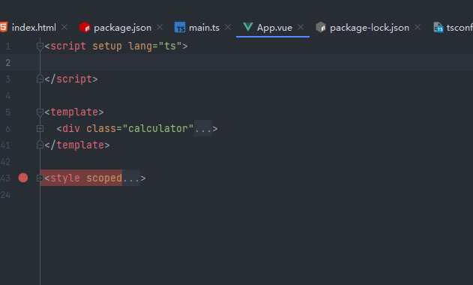The height and width of the screenshot is (285, 473).
Task: Click the closing template tag text
Action: 77,145
